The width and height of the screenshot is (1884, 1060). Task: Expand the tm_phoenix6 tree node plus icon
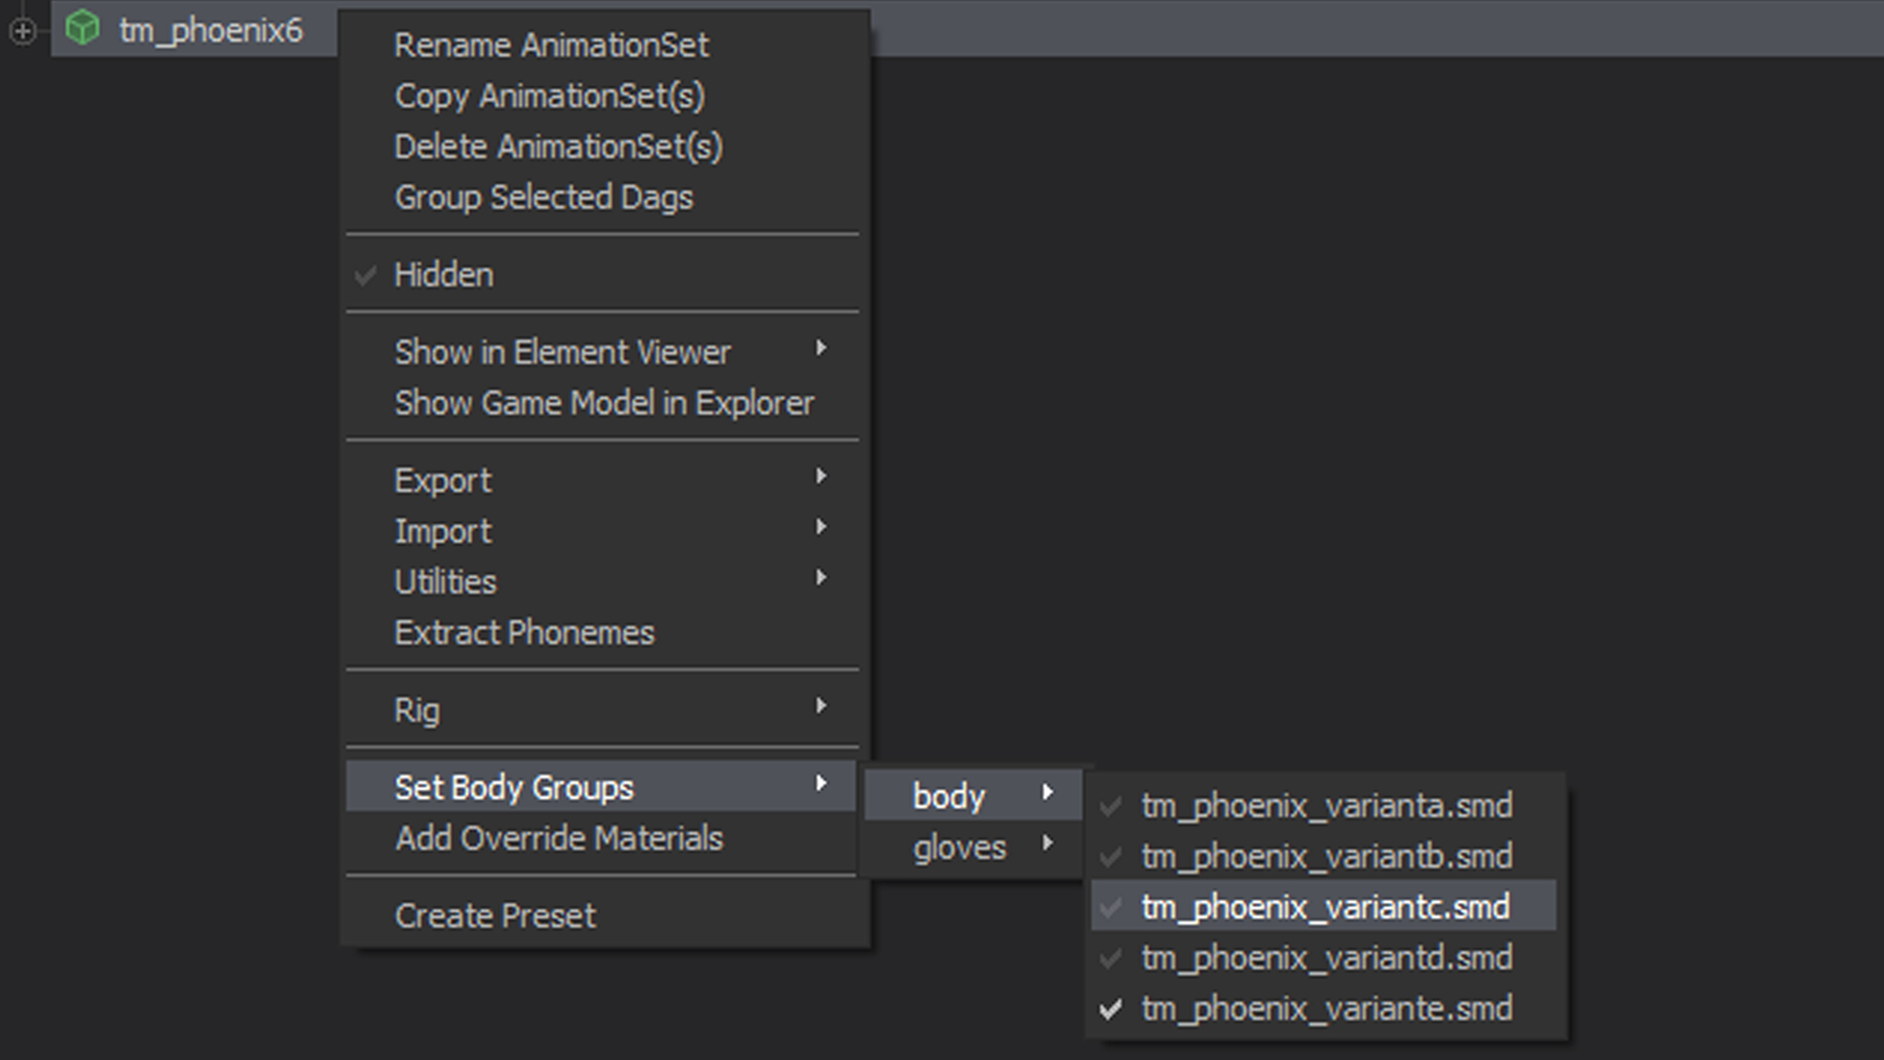click(23, 31)
